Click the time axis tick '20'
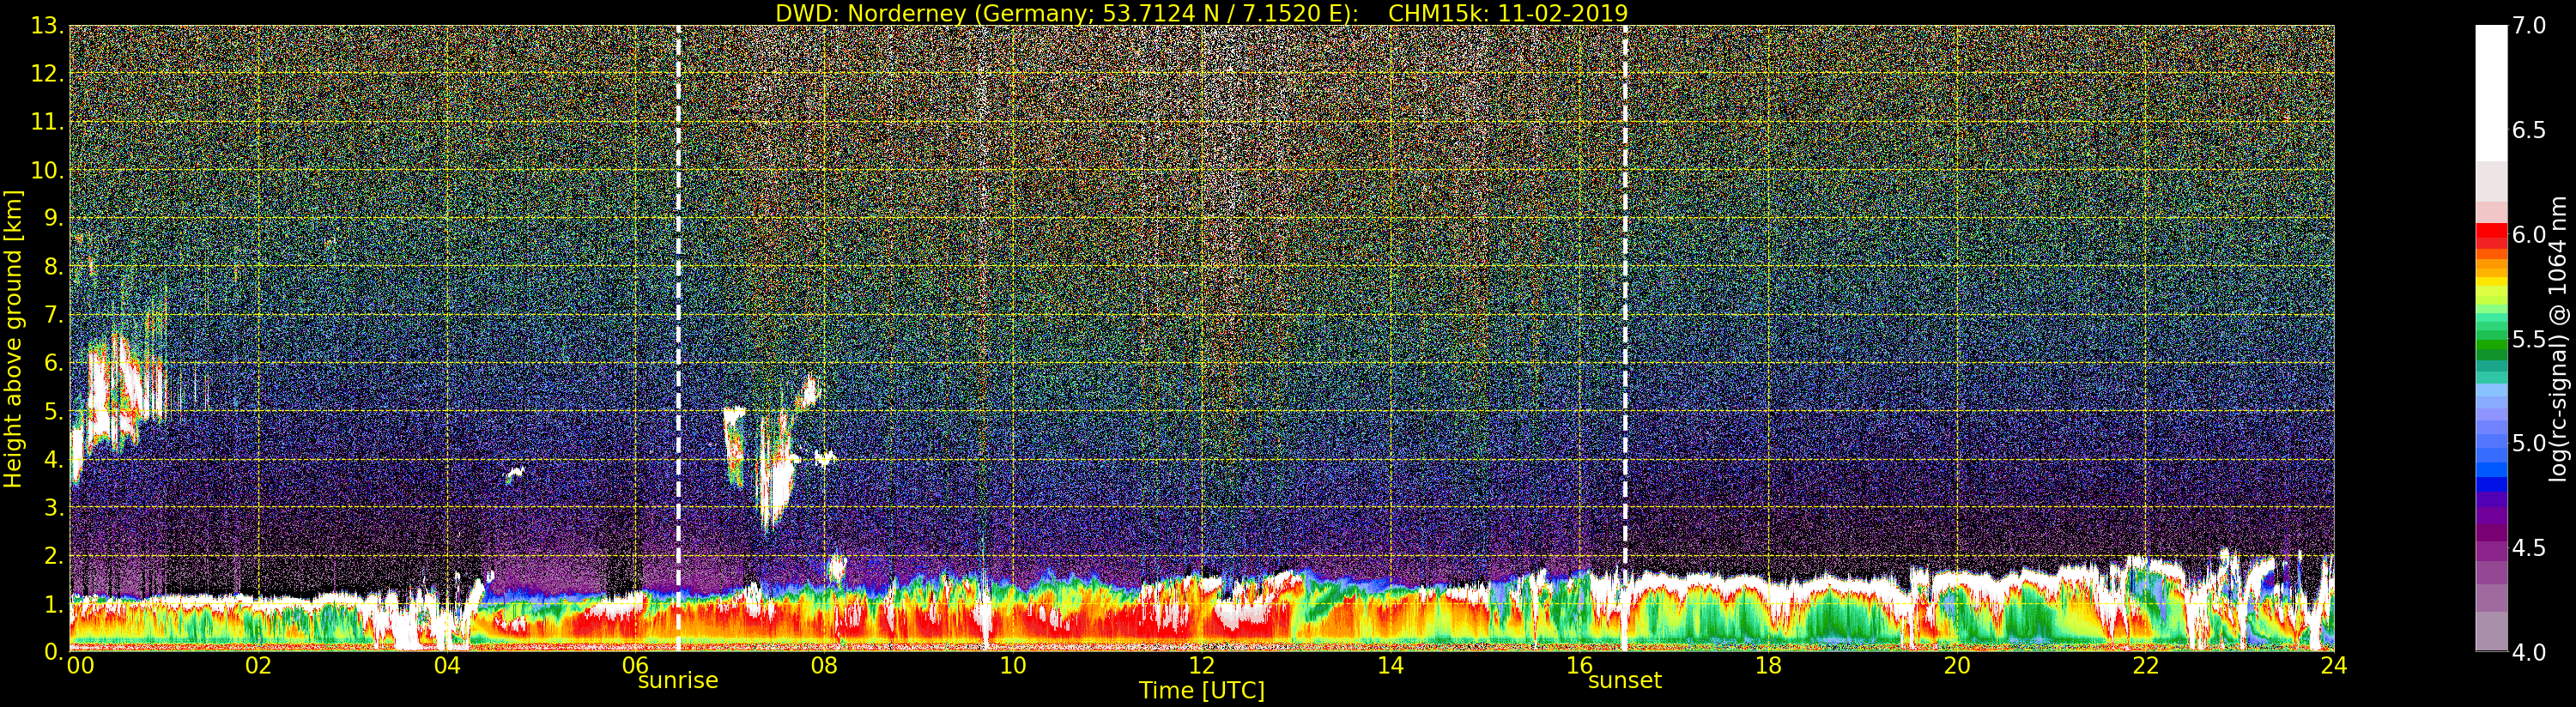Viewport: 2576px width, 707px height. pyautogui.click(x=1957, y=665)
